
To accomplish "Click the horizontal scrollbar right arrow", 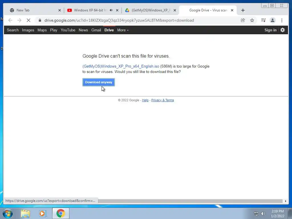I will click(285, 201).
